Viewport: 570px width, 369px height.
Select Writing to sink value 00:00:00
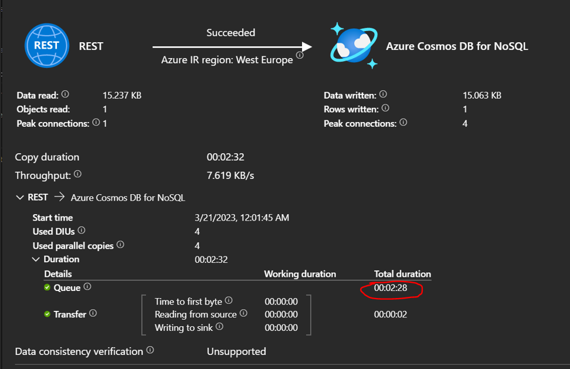coord(281,328)
